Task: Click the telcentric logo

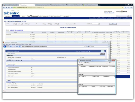Action: point(11,12)
